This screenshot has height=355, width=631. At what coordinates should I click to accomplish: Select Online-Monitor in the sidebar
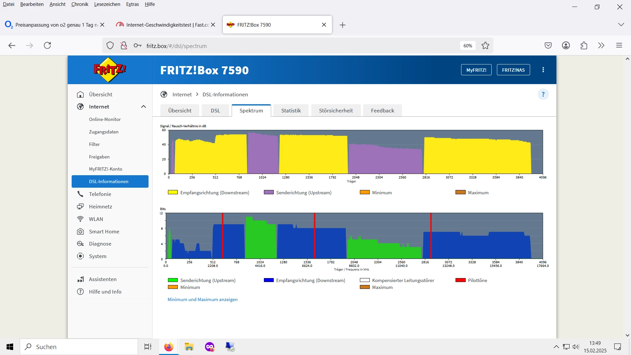(105, 119)
